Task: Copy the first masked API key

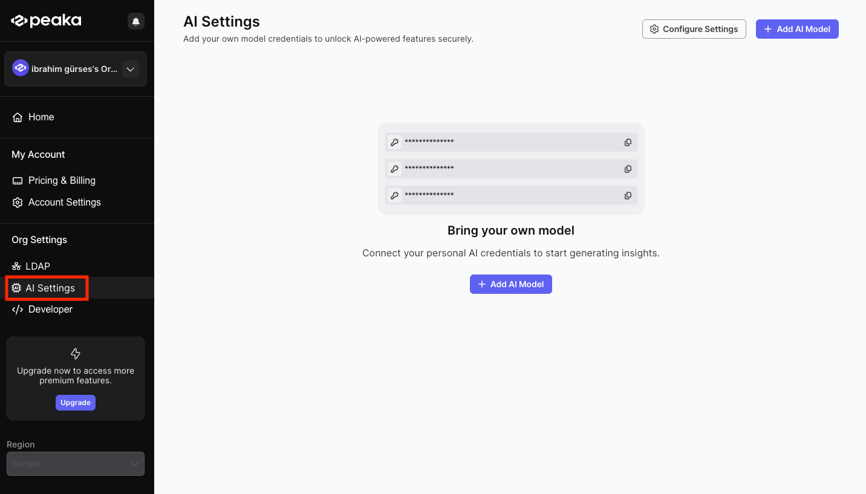Action: [628, 142]
